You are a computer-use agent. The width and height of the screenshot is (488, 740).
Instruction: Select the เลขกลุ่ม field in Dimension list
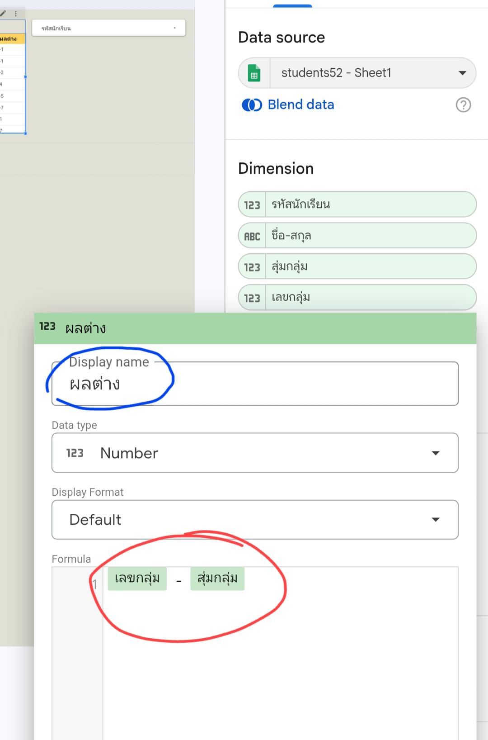370,298
